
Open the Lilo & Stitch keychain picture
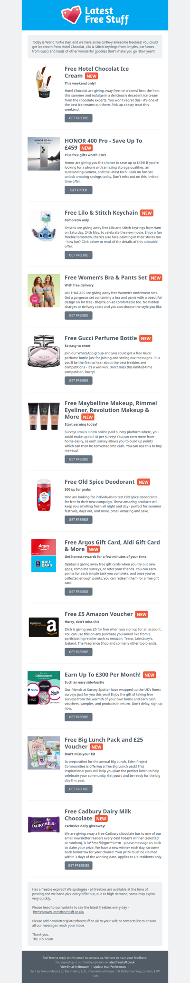pyautogui.click(x=44, y=226)
